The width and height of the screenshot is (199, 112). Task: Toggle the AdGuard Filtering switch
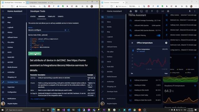click(158, 35)
